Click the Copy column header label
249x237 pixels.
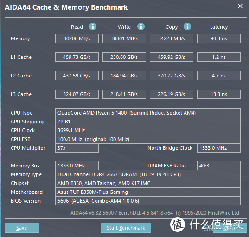point(172,27)
